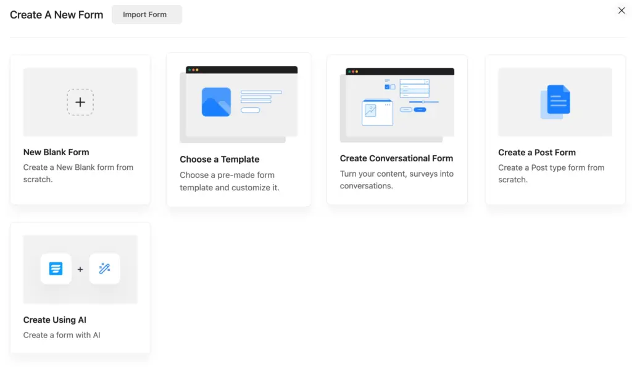Click the Create Using AI title text
The width and height of the screenshot is (632, 367).
coord(55,320)
